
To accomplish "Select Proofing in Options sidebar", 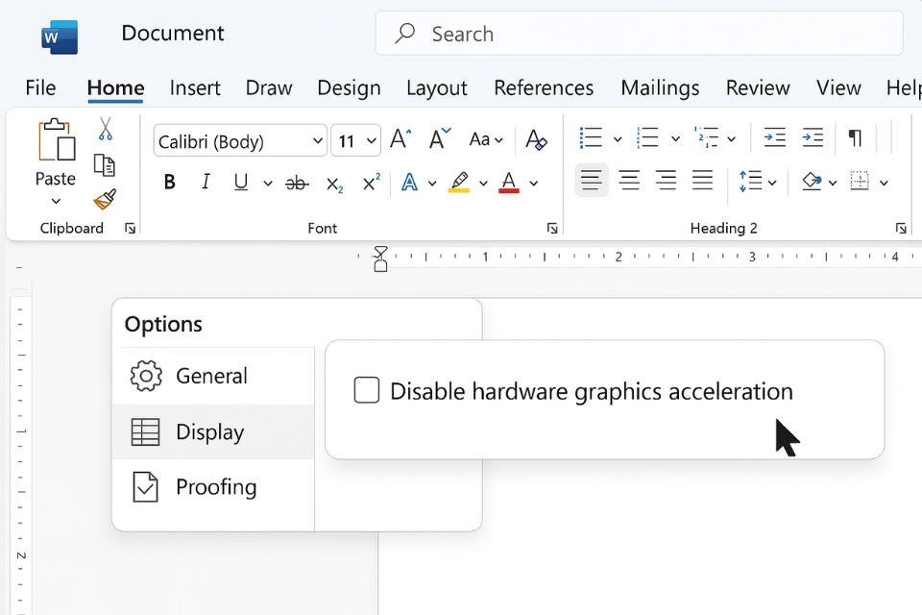I will (x=215, y=487).
